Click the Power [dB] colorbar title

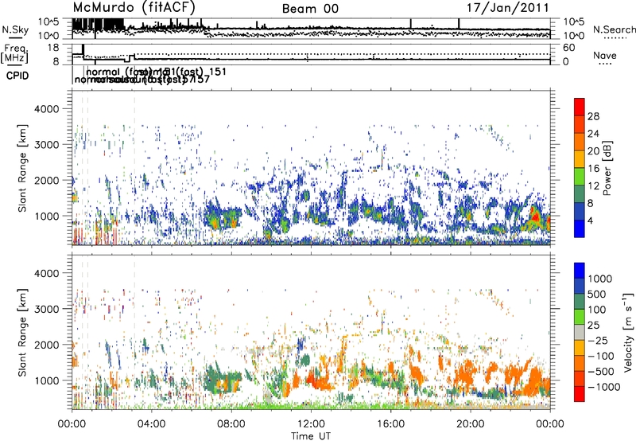pyautogui.click(x=607, y=168)
